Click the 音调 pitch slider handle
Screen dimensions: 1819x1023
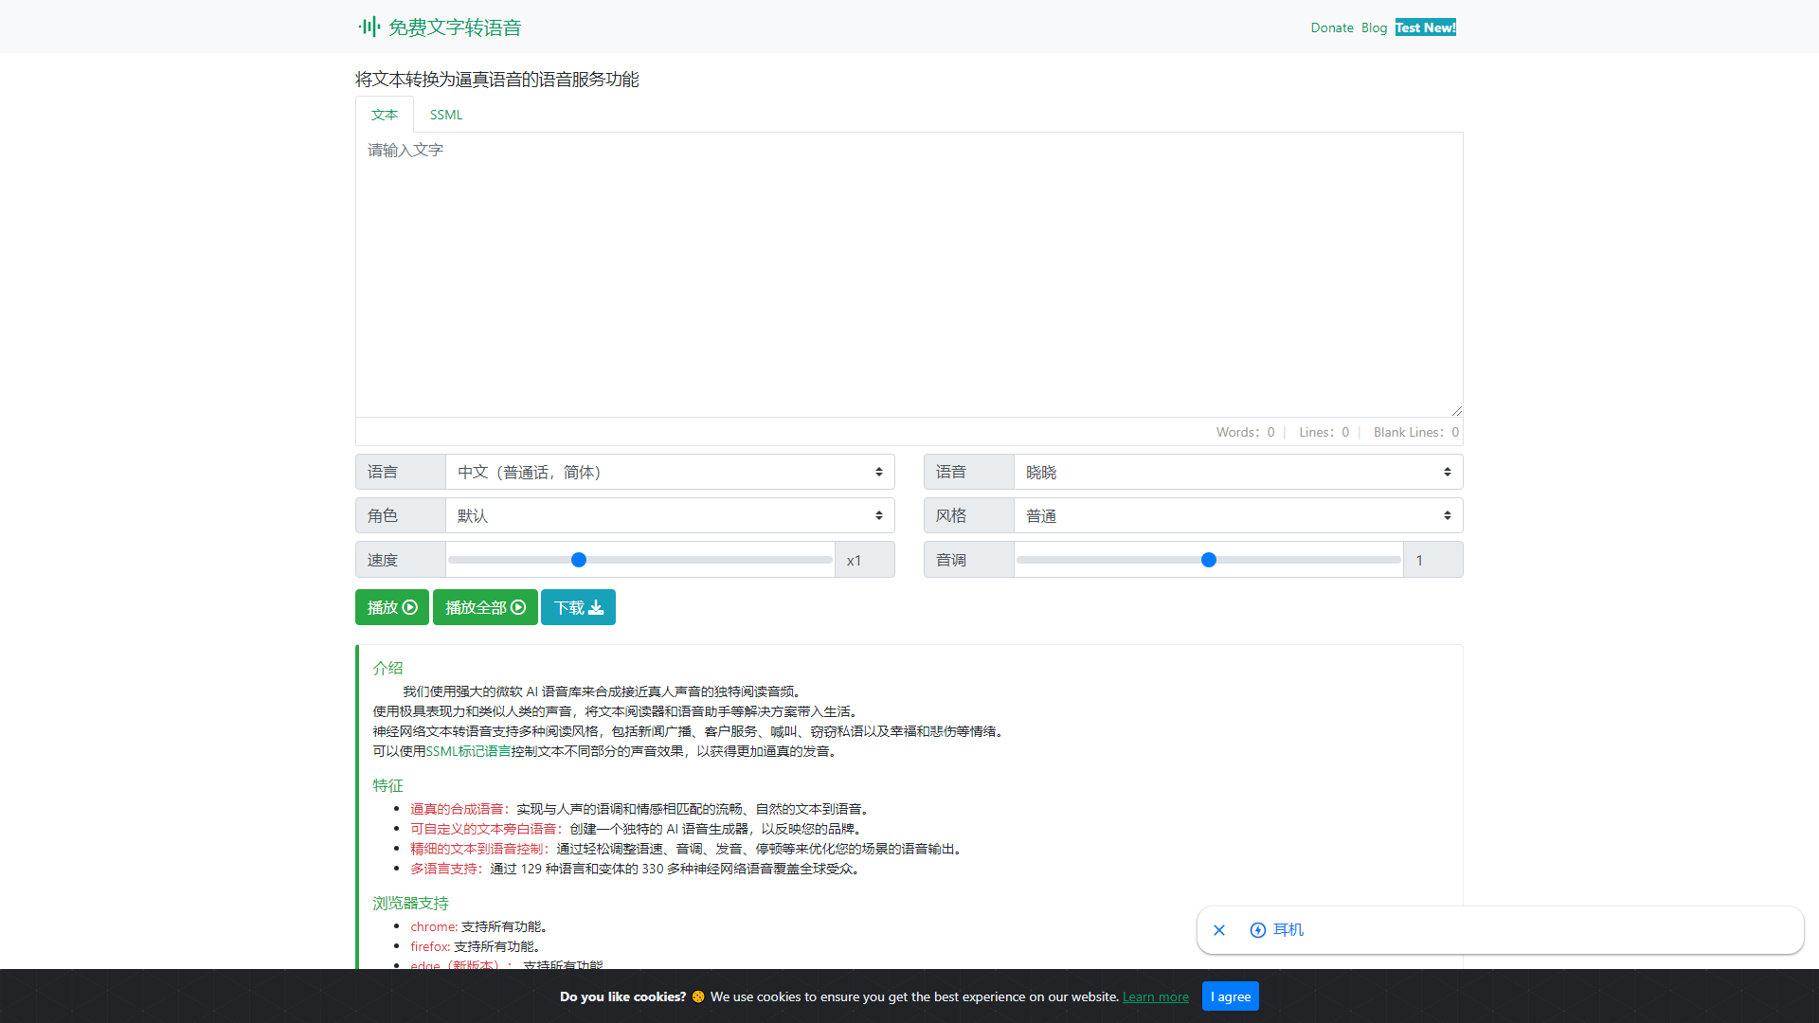point(1209,560)
